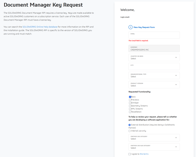
Task: Open the Organizational Type dropdown
Action: click(154, 75)
